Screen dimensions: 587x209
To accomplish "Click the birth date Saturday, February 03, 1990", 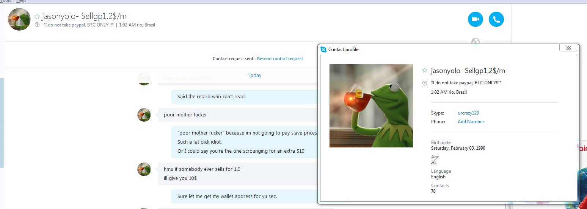I will click(x=458, y=148).
